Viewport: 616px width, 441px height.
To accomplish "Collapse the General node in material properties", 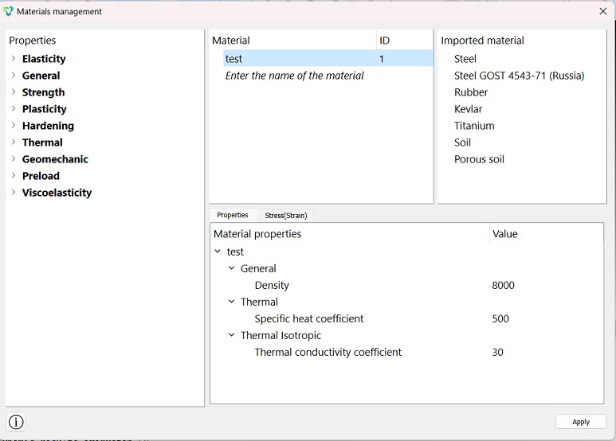I will pos(232,268).
